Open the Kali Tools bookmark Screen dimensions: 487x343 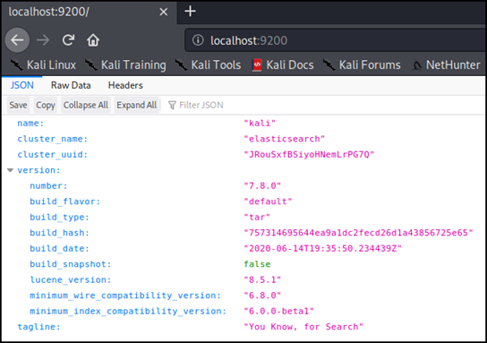(208, 65)
